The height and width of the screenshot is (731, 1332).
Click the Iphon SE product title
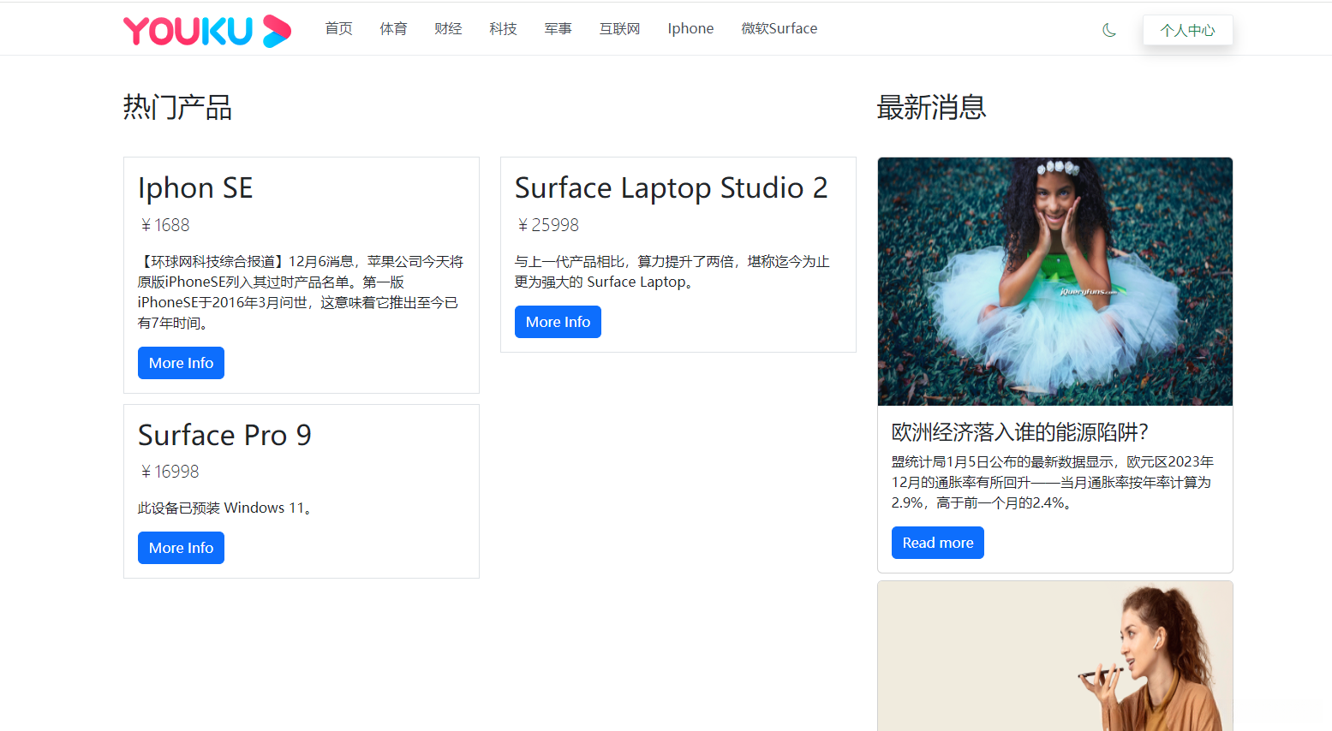coord(195,188)
